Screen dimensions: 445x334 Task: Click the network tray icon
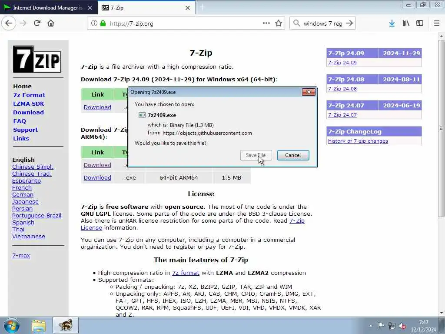[x=392, y=326]
